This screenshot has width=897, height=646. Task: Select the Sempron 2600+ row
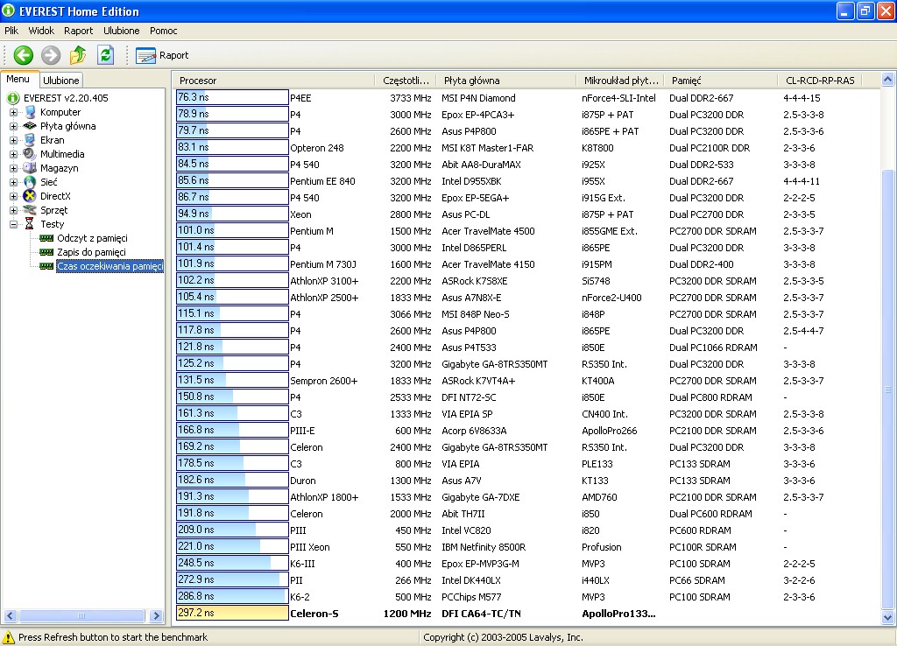click(526, 381)
